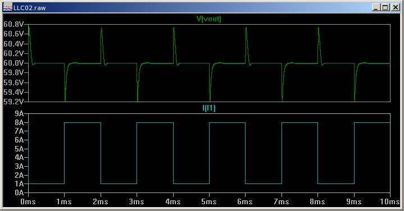Viewport: 404px width, 211px height.
Task: Click the 6A current axis label
Action: coord(19,140)
